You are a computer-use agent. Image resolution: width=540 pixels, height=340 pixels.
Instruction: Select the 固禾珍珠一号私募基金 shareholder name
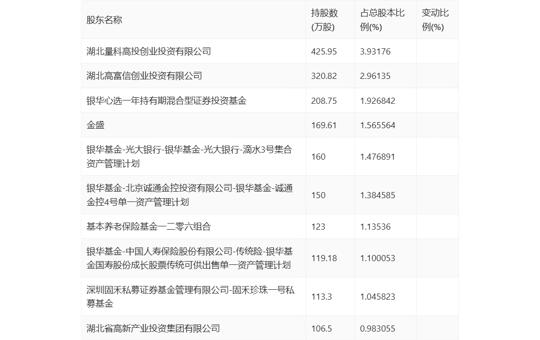(x=191, y=296)
